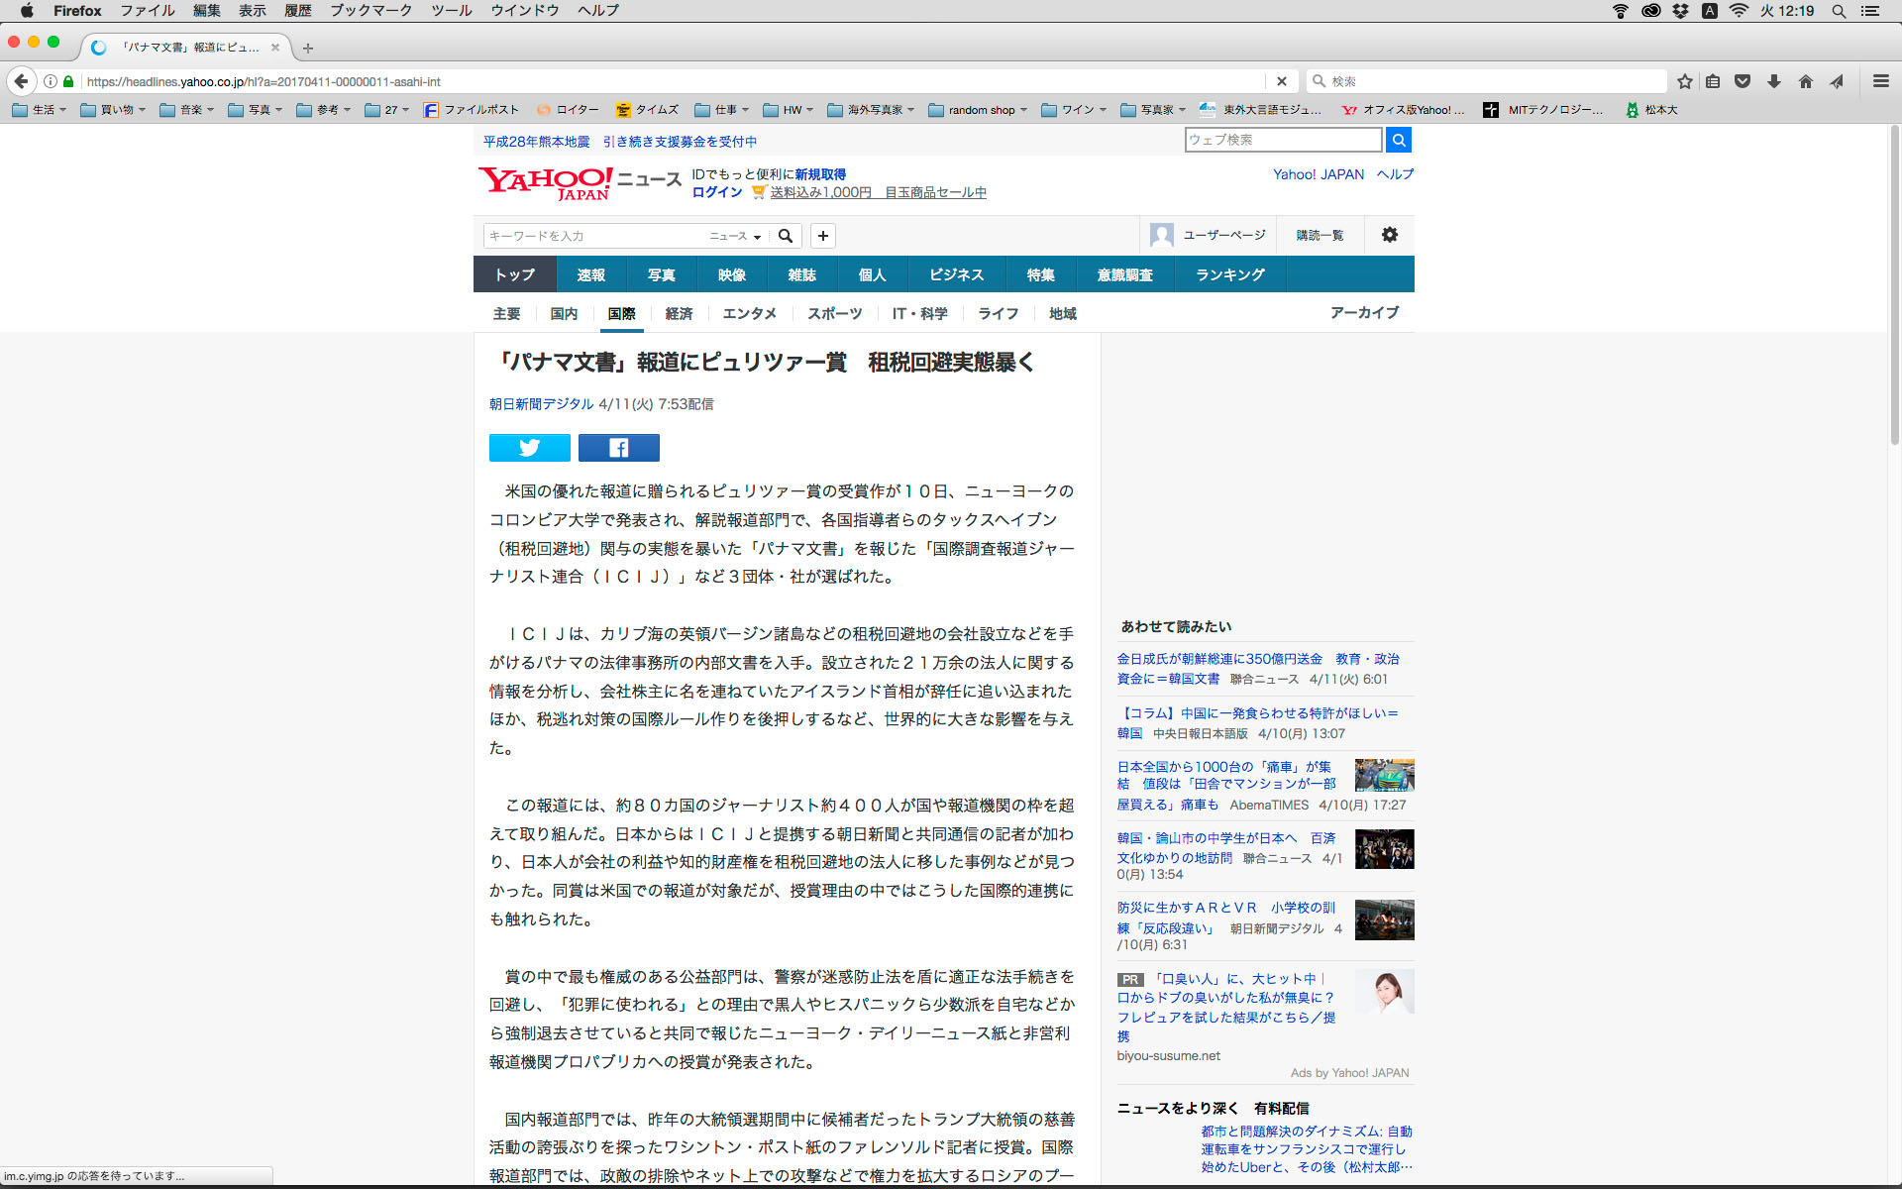Expand the ニュース search category dropdown
This screenshot has width=1902, height=1189.
tap(735, 236)
